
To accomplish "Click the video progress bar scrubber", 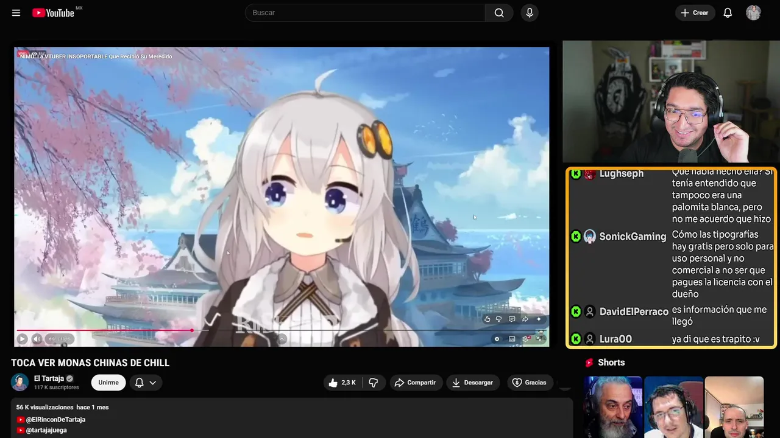I will click(192, 330).
